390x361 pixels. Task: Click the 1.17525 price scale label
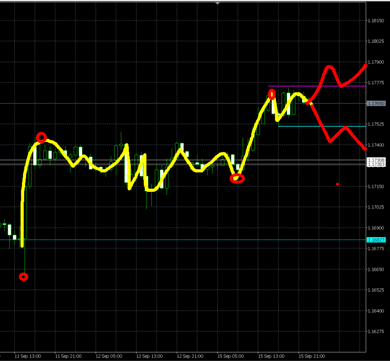pos(376,124)
